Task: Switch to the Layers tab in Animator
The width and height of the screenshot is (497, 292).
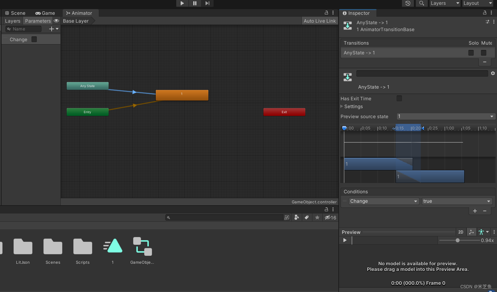Action: (13, 21)
